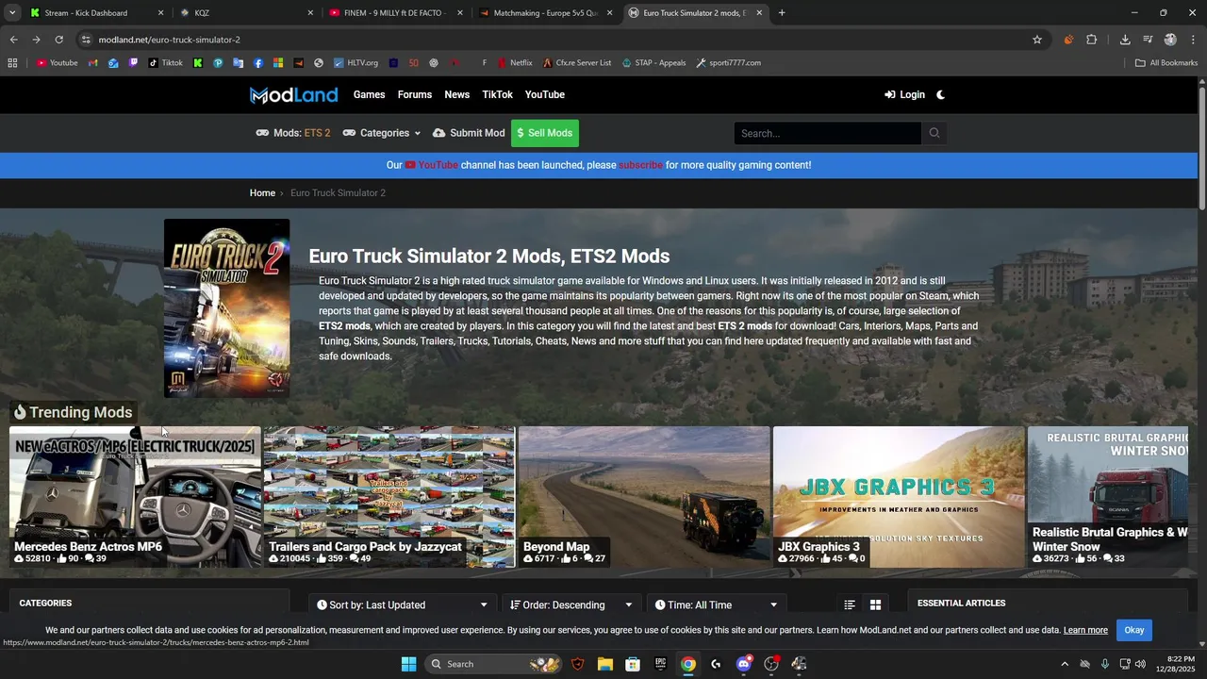The image size is (1207, 679).
Task: Open Mercedes Benz Actros MP6 thumbnail
Action: coord(135,497)
